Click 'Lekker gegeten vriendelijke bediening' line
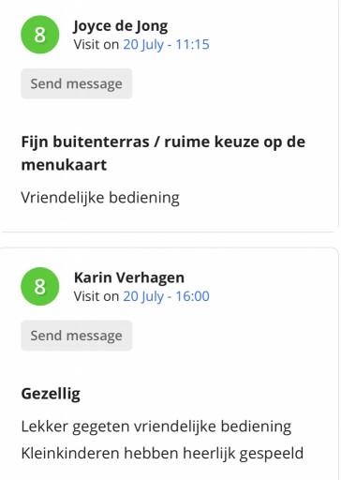Screen dimensions: 341x480 (156, 427)
